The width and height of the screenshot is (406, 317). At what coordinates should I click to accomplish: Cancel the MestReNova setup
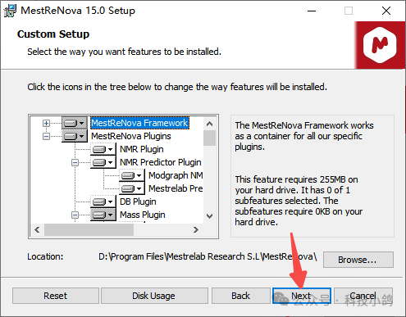pyautogui.click(x=363, y=296)
